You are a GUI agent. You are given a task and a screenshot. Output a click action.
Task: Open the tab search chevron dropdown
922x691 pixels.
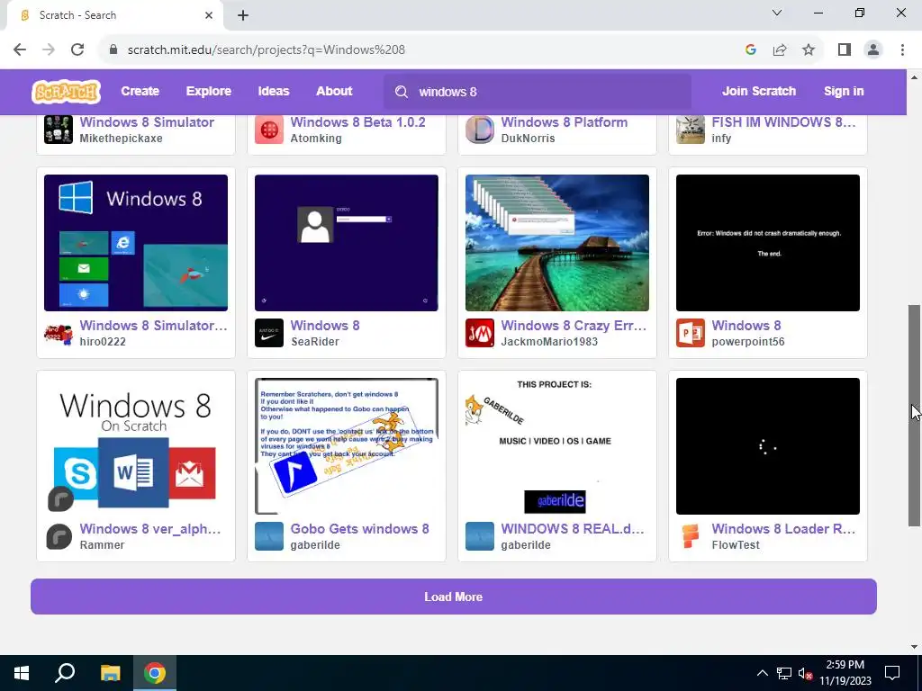(777, 13)
